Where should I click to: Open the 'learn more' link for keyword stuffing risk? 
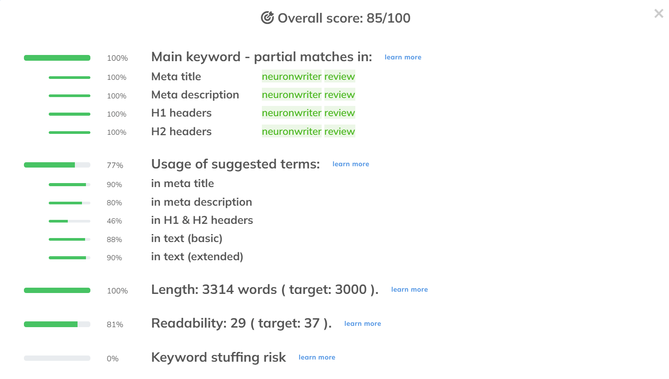tap(317, 357)
